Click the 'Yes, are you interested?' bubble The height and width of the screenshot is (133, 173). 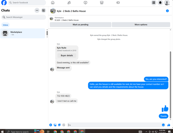click(156, 79)
